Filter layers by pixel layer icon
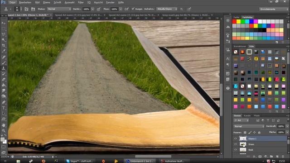 [x=258, y=120]
